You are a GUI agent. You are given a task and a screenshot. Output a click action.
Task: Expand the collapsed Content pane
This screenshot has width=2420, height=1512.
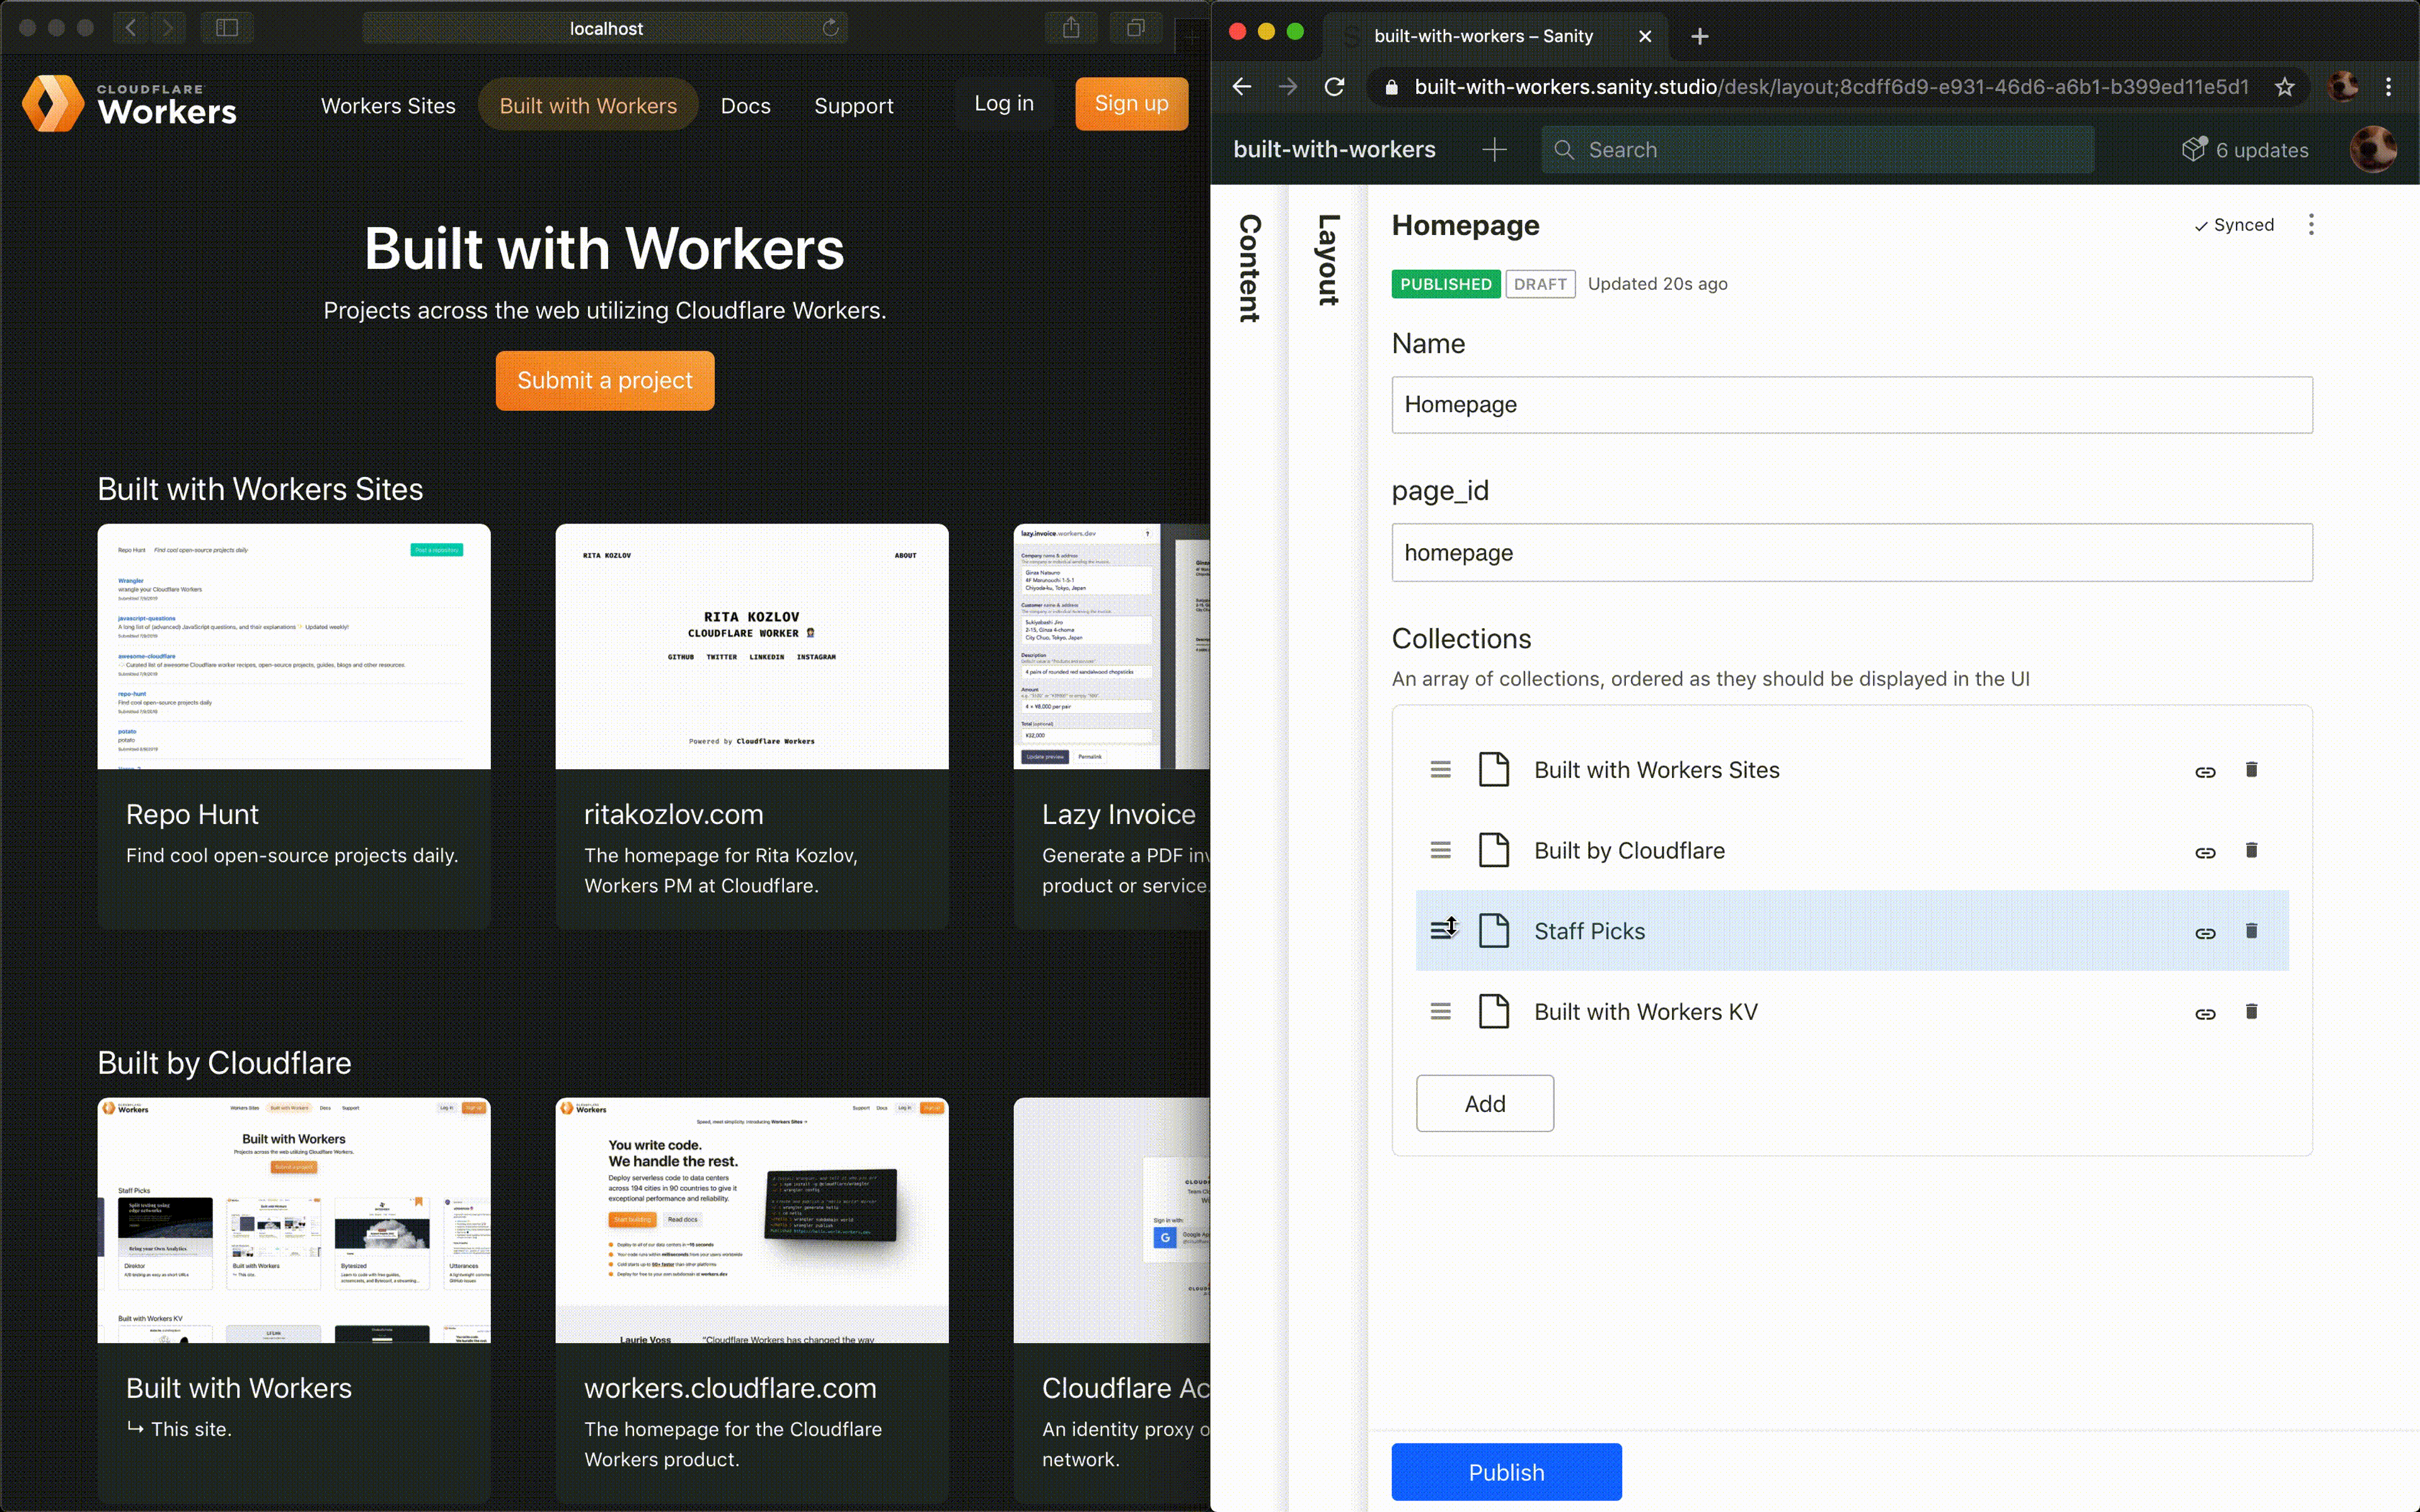[1249, 268]
